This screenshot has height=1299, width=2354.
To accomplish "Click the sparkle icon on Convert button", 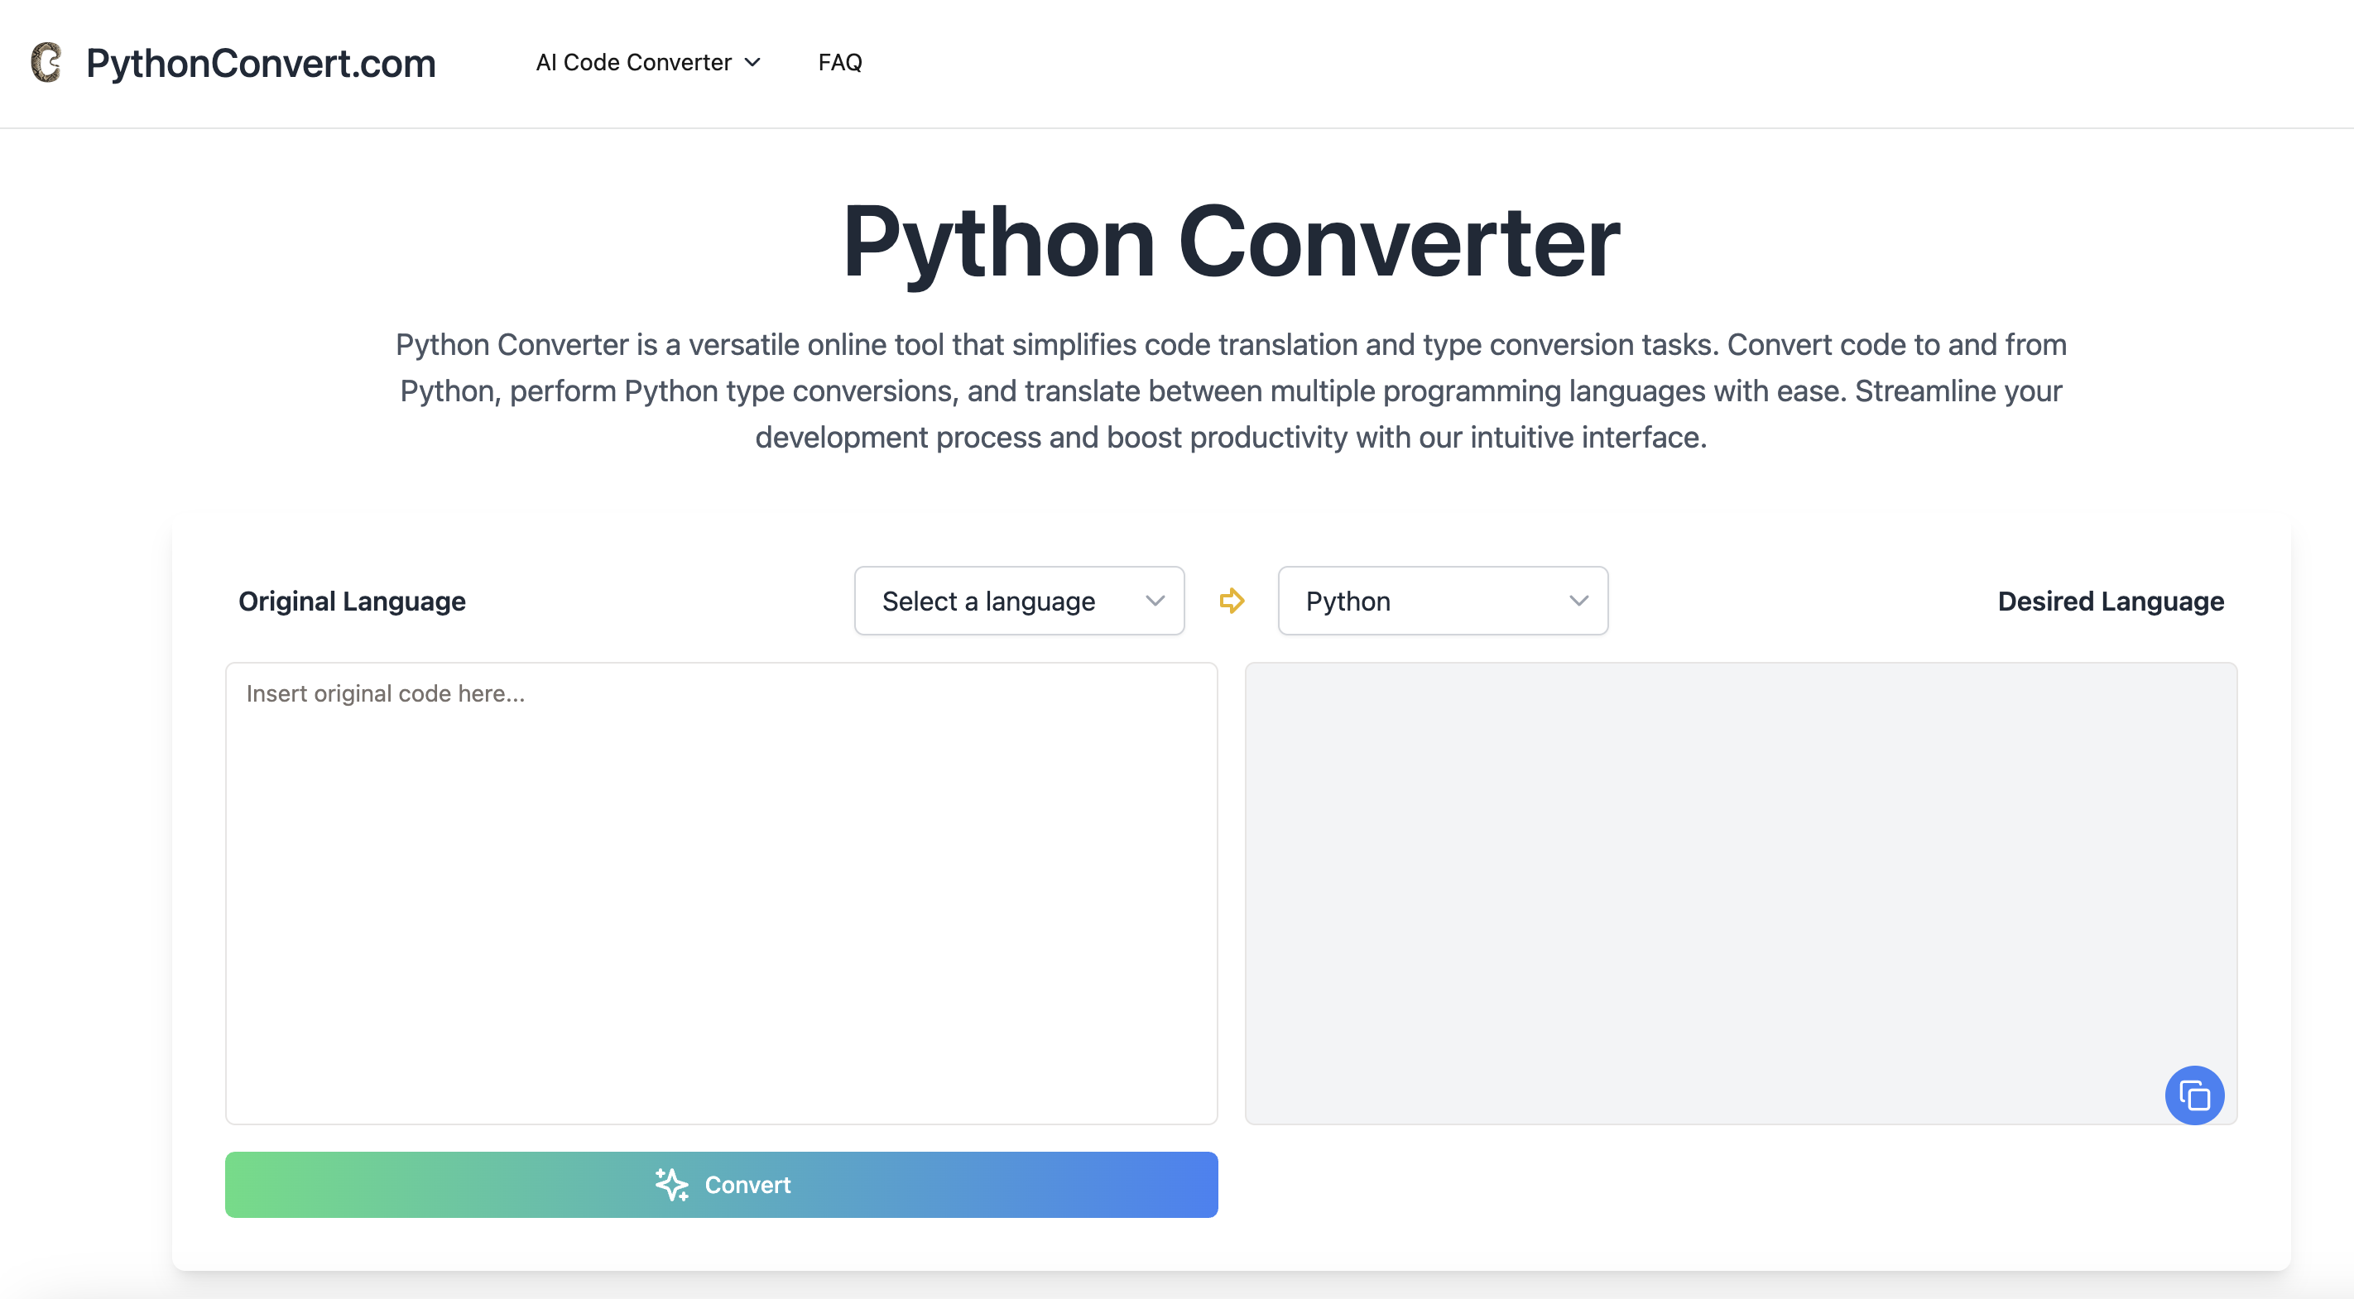I will coord(671,1184).
